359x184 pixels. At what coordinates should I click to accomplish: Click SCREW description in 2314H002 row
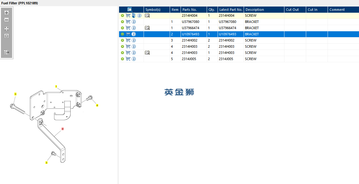click(251, 40)
